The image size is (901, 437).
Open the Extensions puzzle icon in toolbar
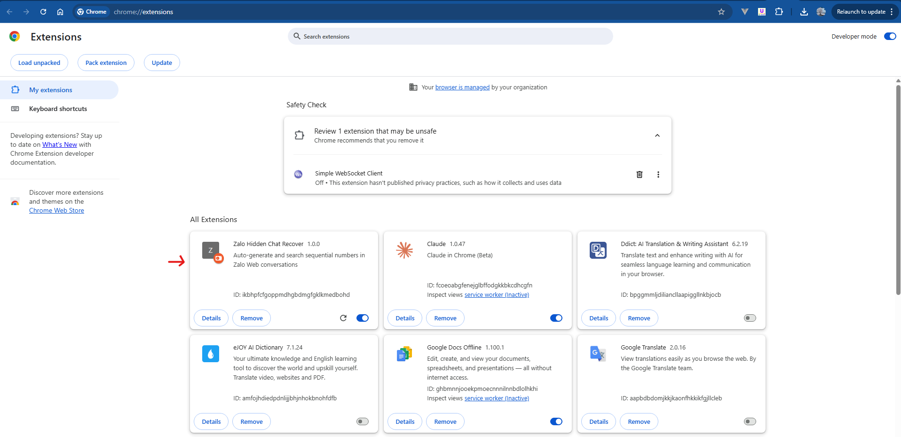[779, 12]
